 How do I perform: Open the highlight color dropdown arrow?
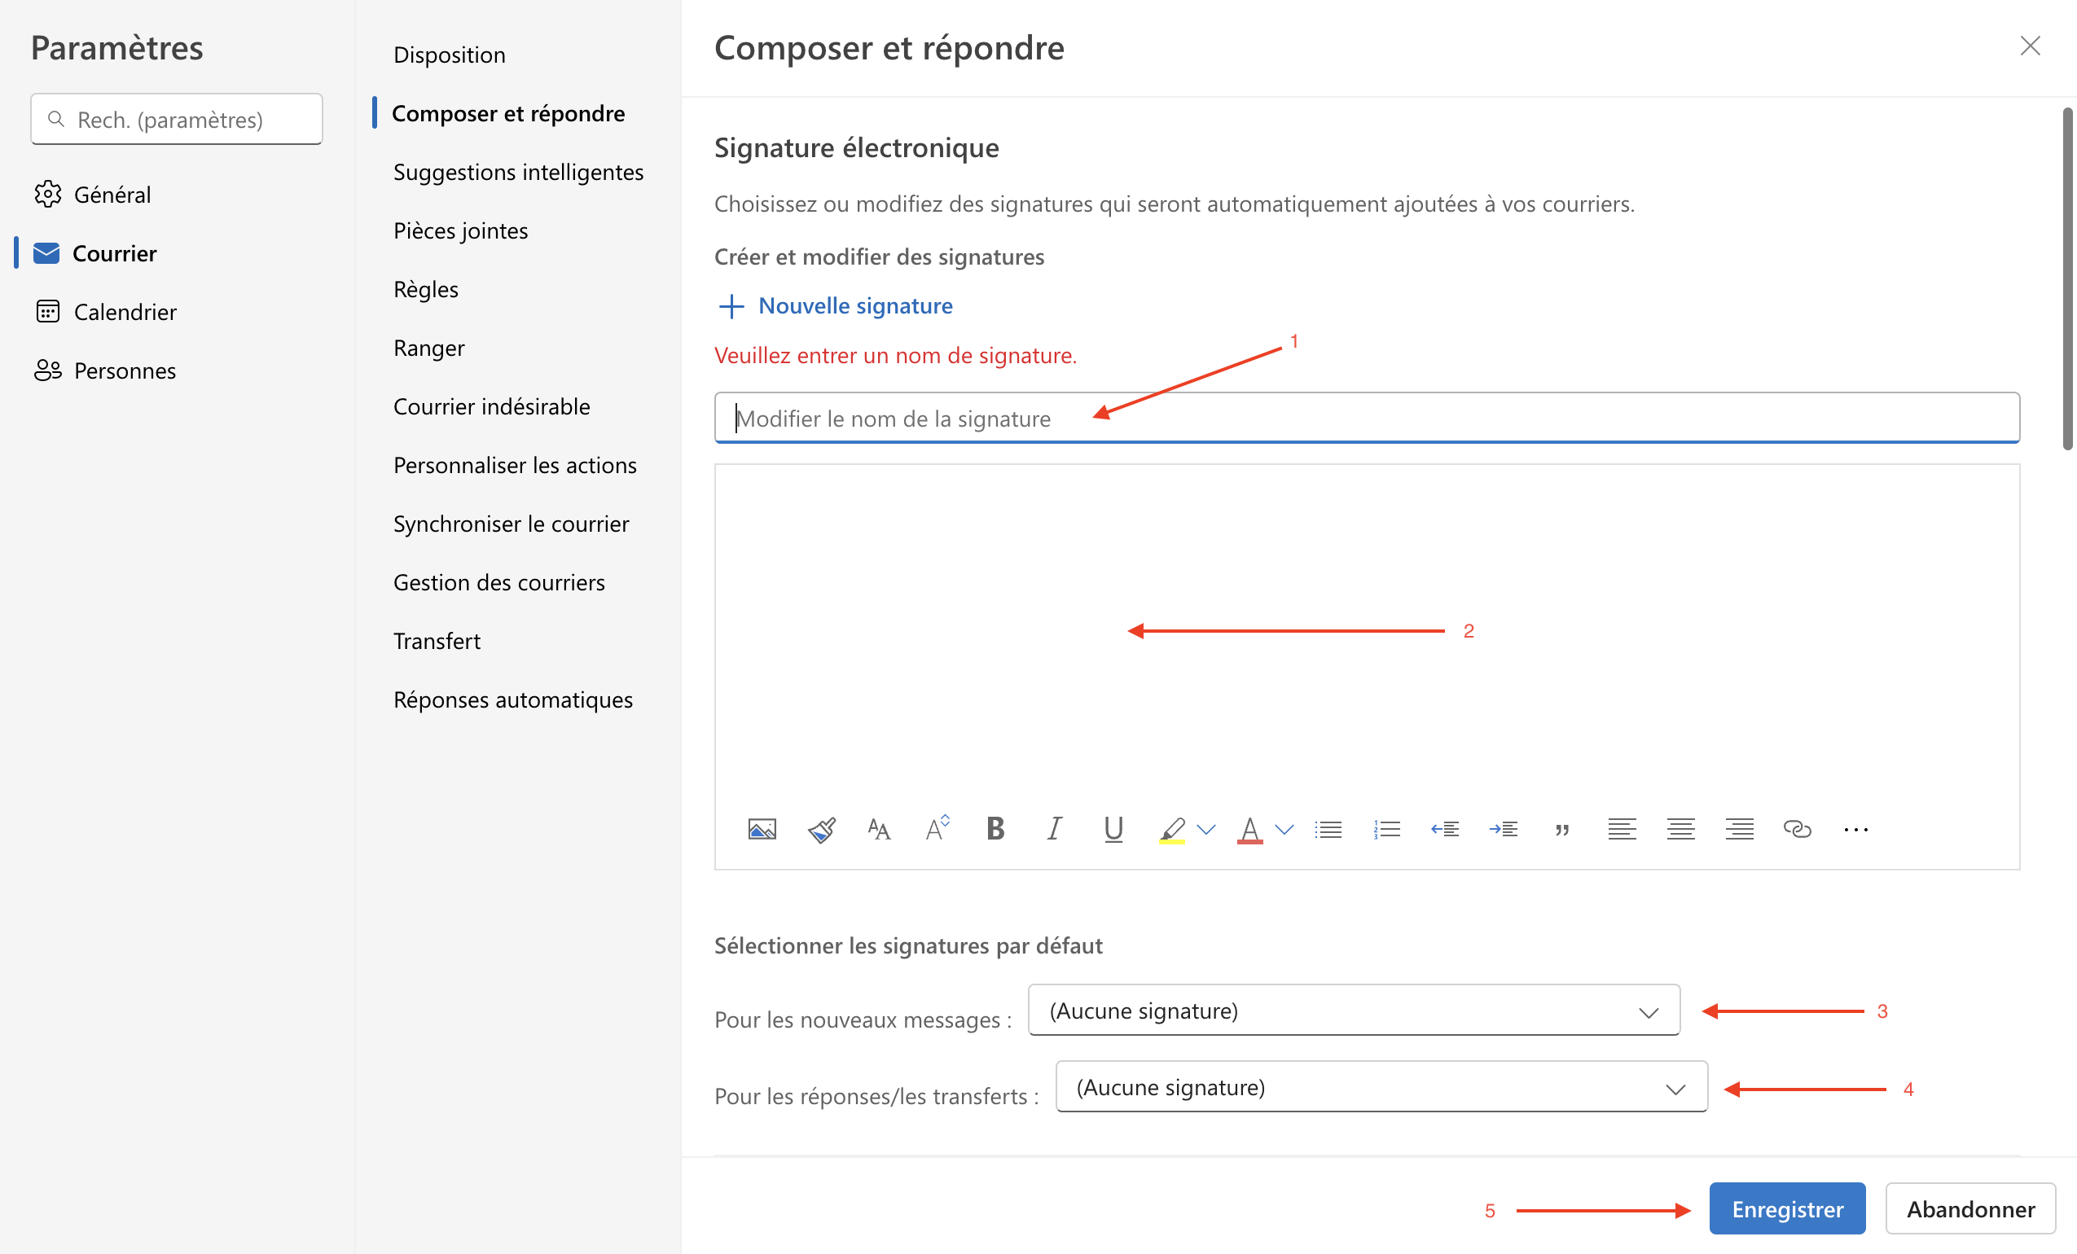(1206, 829)
